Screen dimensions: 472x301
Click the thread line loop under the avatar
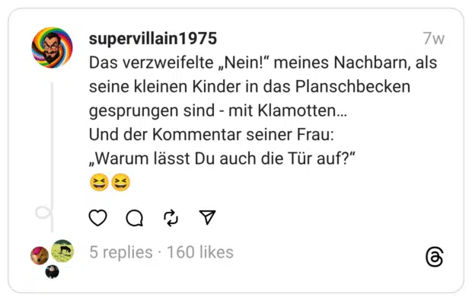(x=44, y=212)
